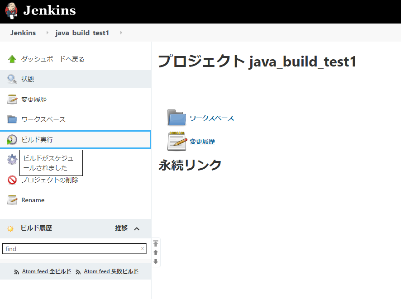Open the large ワークスペース folder in main area
Image resolution: width=401 pixels, height=299 pixels.
[x=177, y=117]
